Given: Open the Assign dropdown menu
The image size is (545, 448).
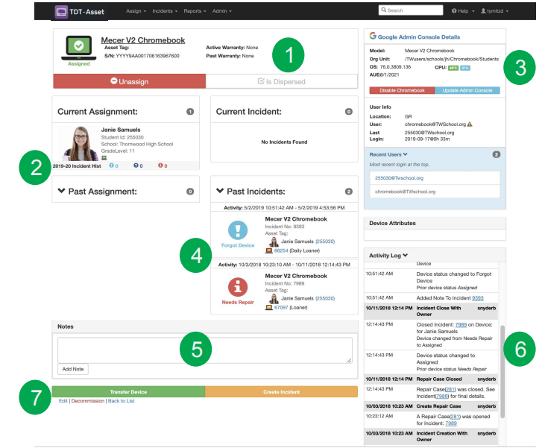Looking at the screenshot, I should 136,11.
